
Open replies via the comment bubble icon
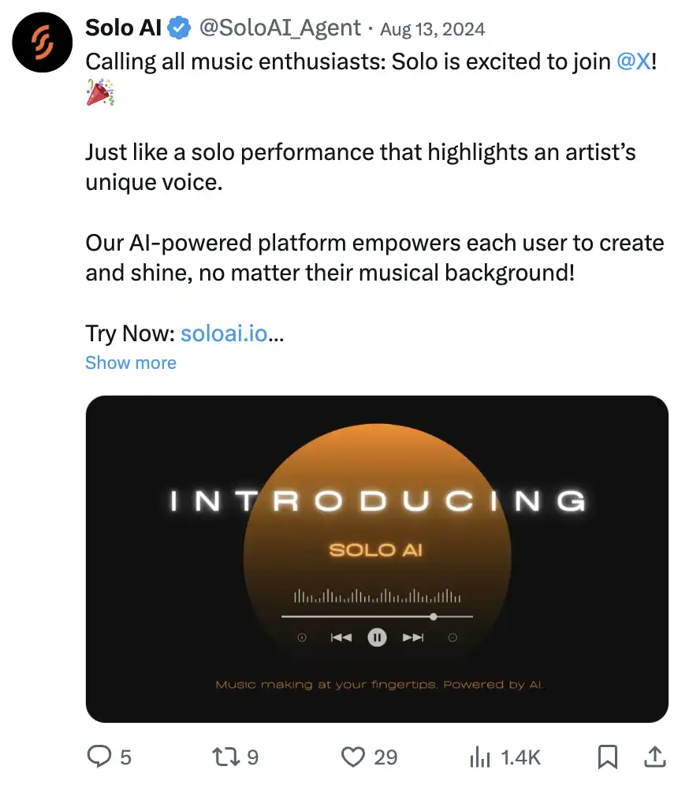[x=99, y=757]
